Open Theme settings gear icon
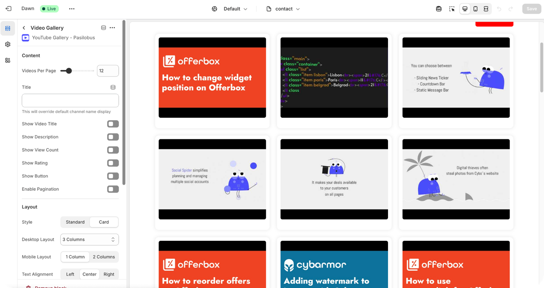 [8, 44]
